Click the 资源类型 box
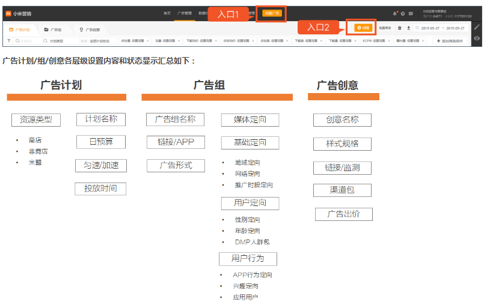Viewport: 484px width, 305px height. (x=36, y=119)
